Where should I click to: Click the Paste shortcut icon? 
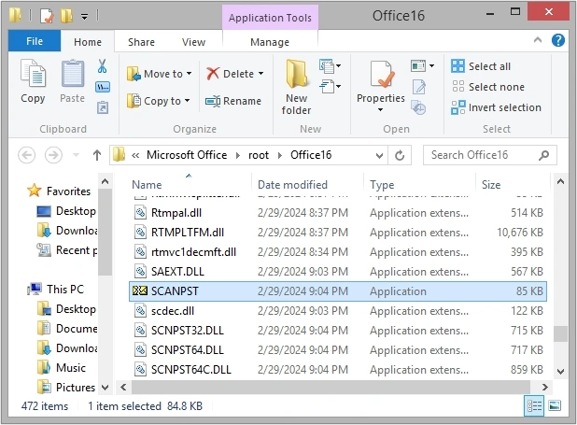103,107
